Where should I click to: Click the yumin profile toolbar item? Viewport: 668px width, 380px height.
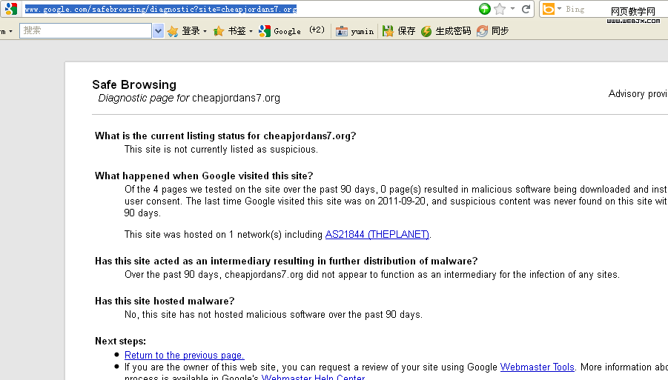point(355,31)
